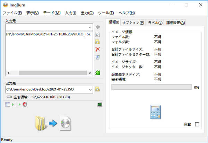Click the calculator icon to calculate image size

(155, 112)
